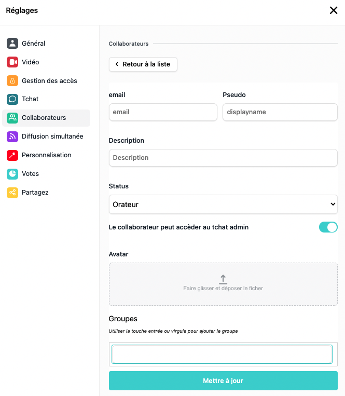345x396 pixels.
Task: Close the Réglages panel with X
Action: [x=334, y=10]
